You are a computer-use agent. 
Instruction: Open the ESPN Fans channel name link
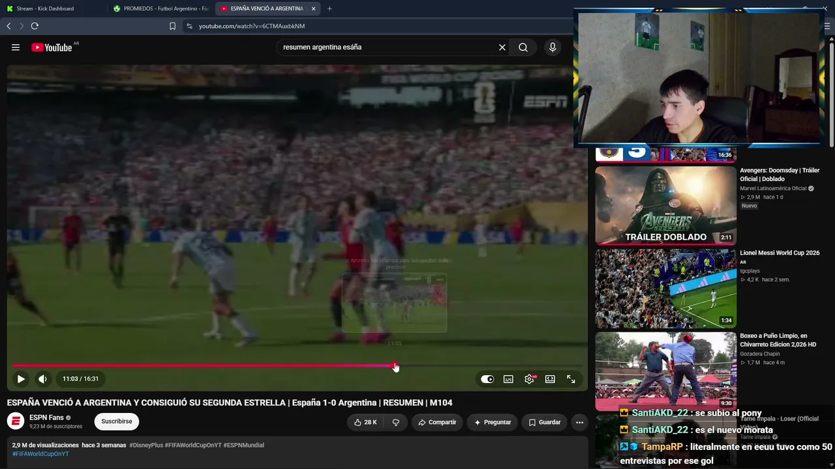coord(46,418)
